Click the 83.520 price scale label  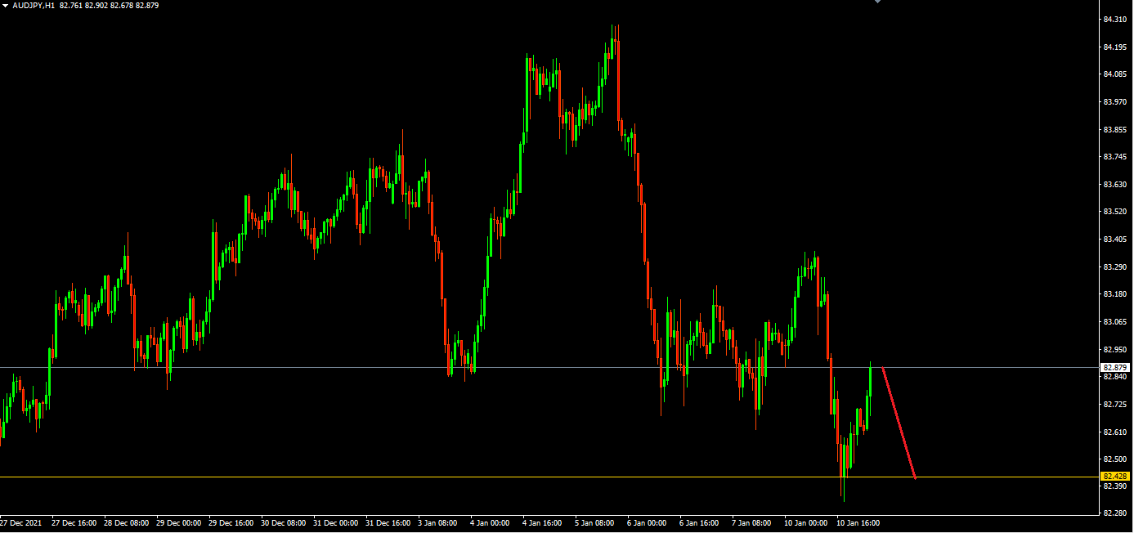pyautogui.click(x=1115, y=212)
